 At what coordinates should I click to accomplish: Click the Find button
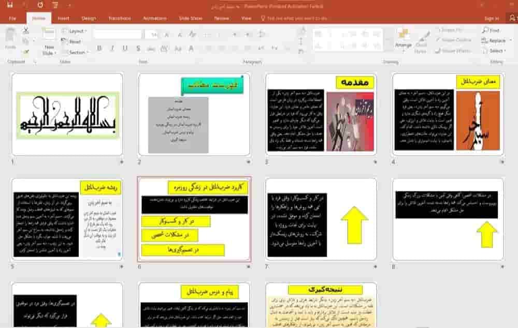click(491, 31)
